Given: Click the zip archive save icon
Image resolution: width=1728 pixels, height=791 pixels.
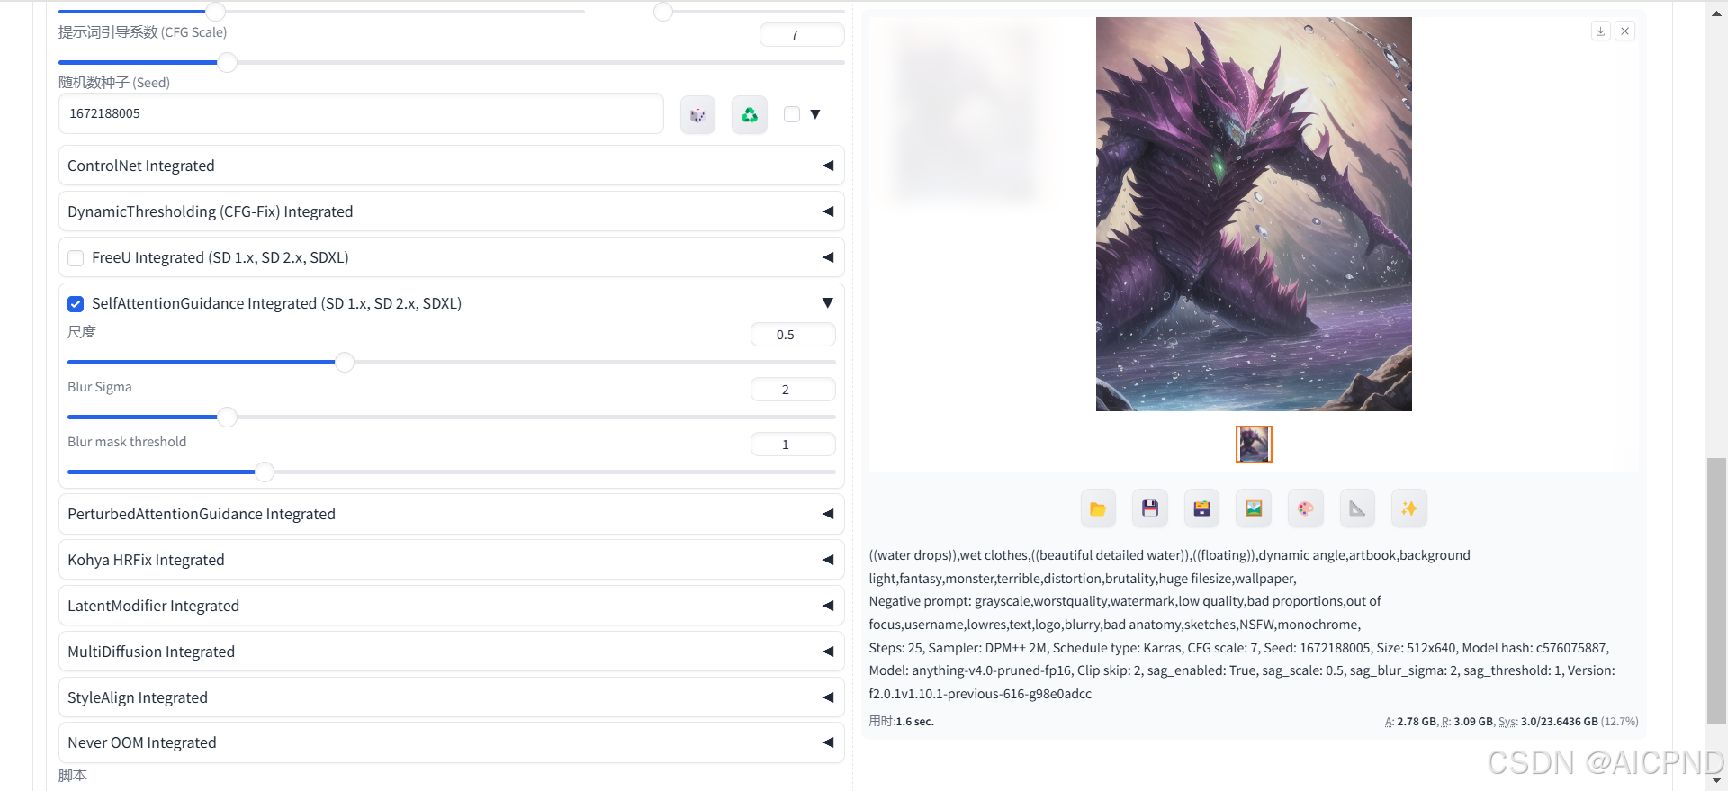Looking at the screenshot, I should coord(1201,508).
